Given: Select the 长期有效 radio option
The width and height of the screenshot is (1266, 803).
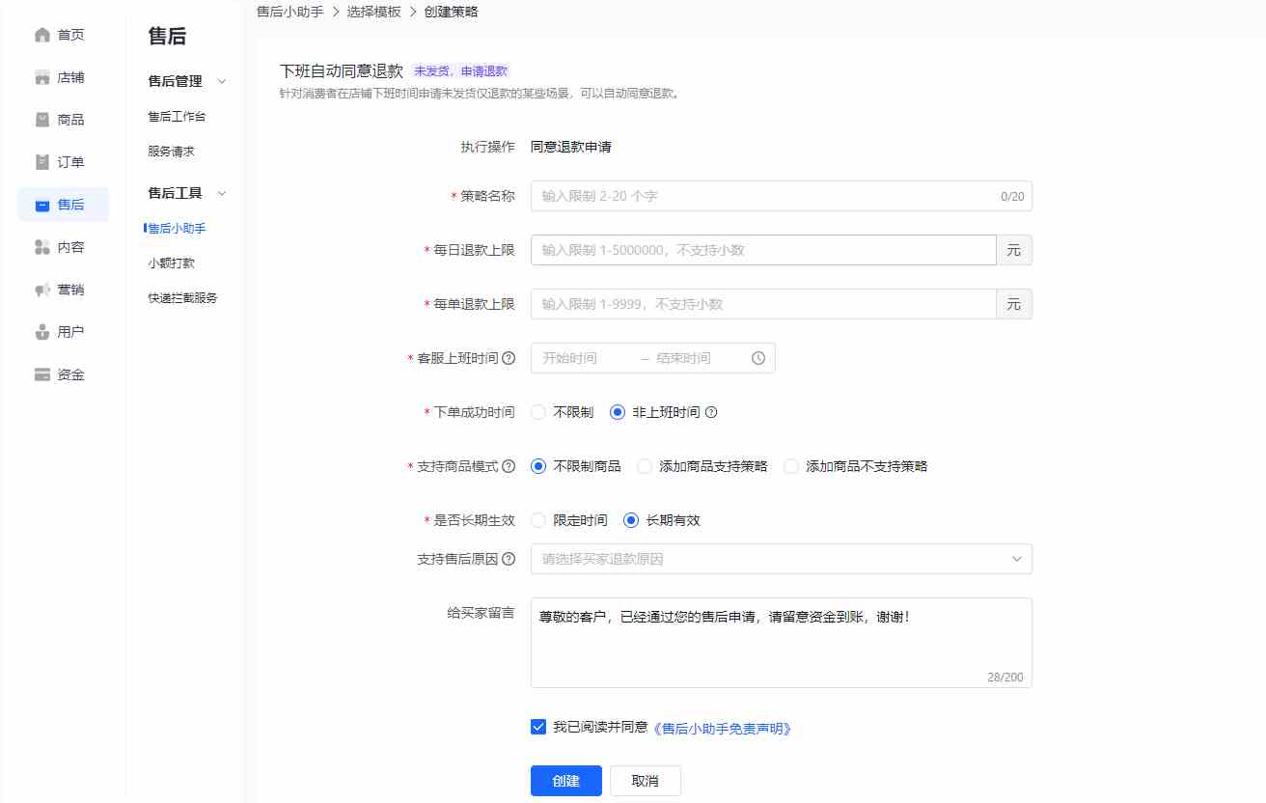Looking at the screenshot, I should pyautogui.click(x=631, y=520).
